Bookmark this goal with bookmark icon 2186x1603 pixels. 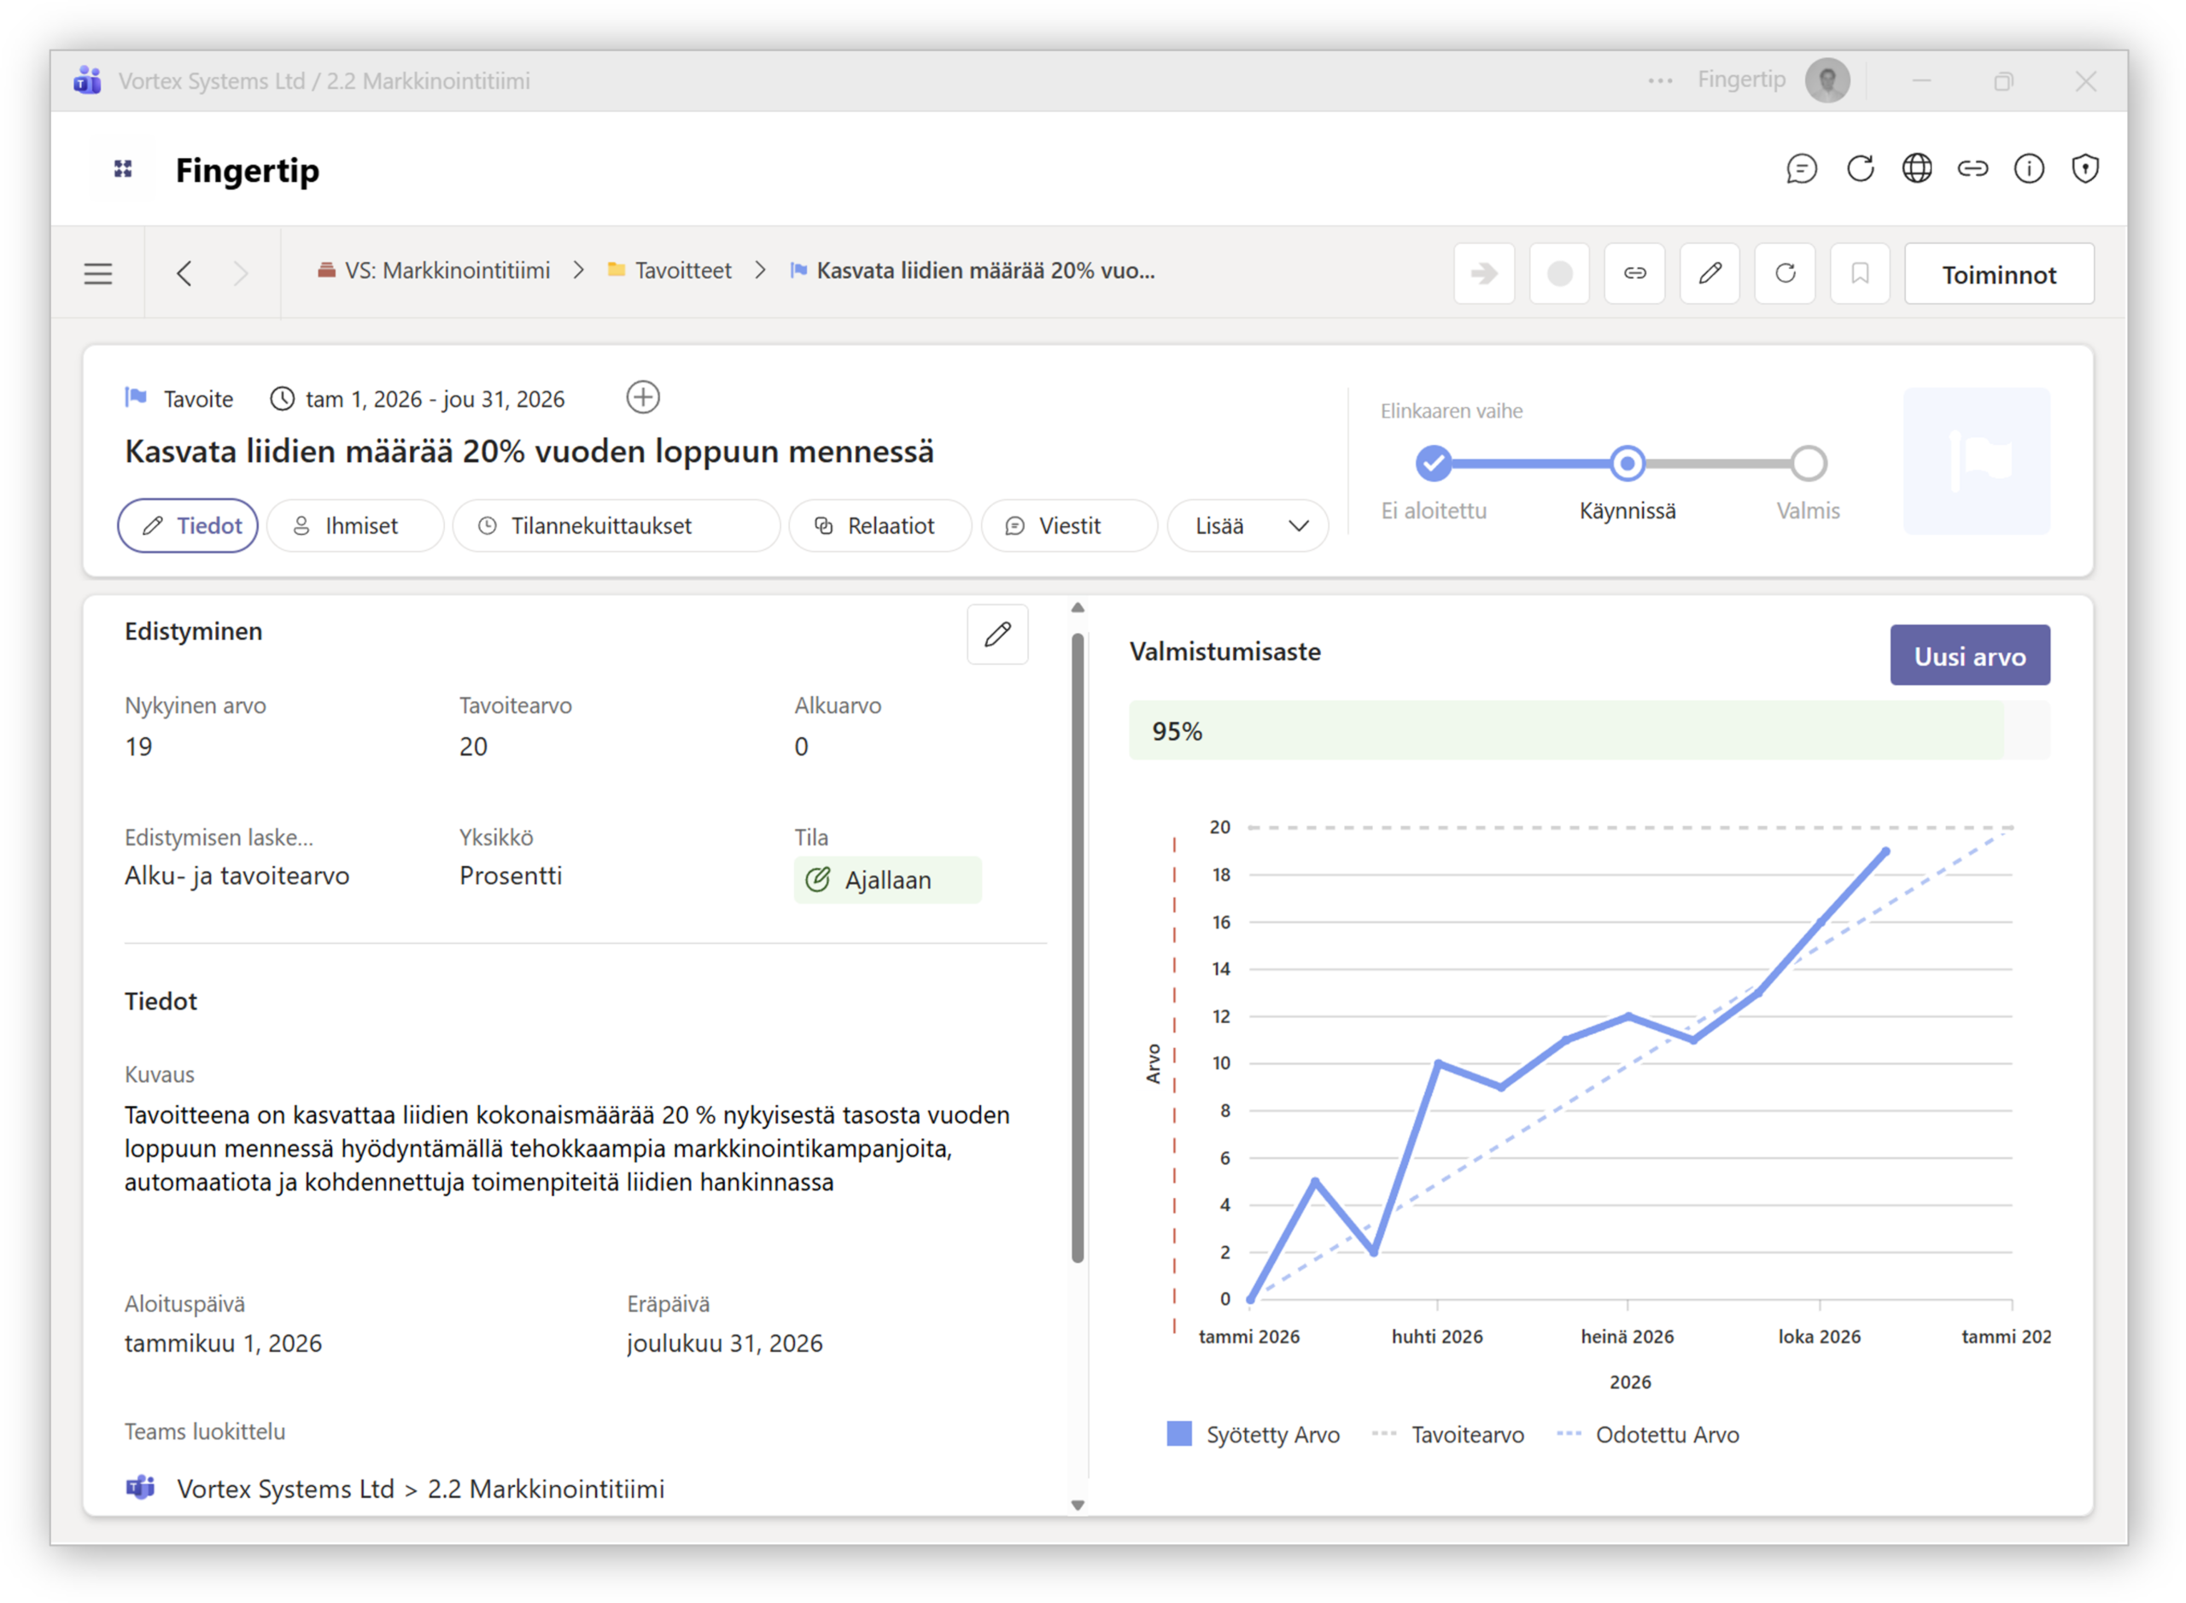pos(1860,273)
